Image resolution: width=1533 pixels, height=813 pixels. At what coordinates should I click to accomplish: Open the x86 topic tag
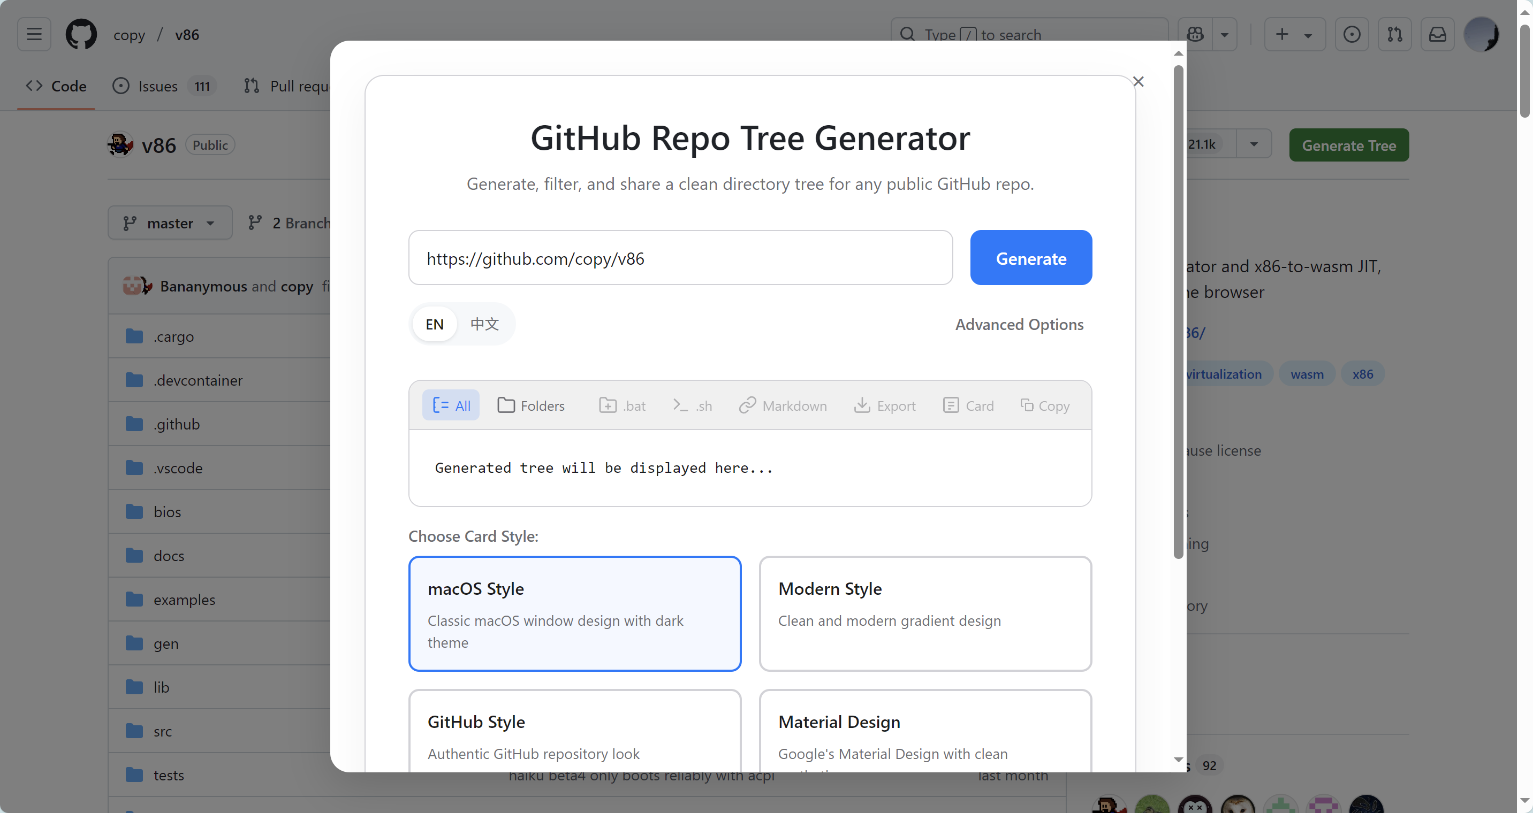point(1362,374)
